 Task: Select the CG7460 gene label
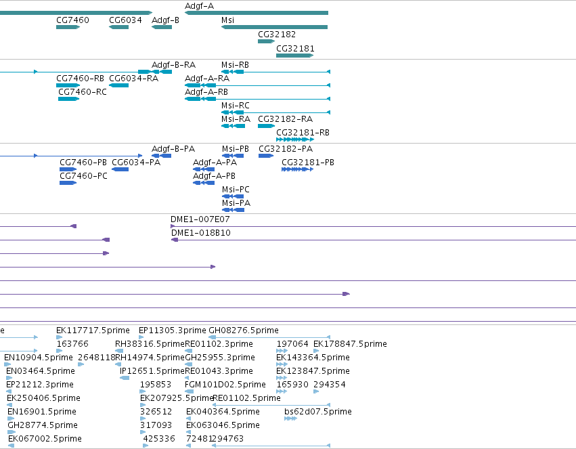point(72,20)
